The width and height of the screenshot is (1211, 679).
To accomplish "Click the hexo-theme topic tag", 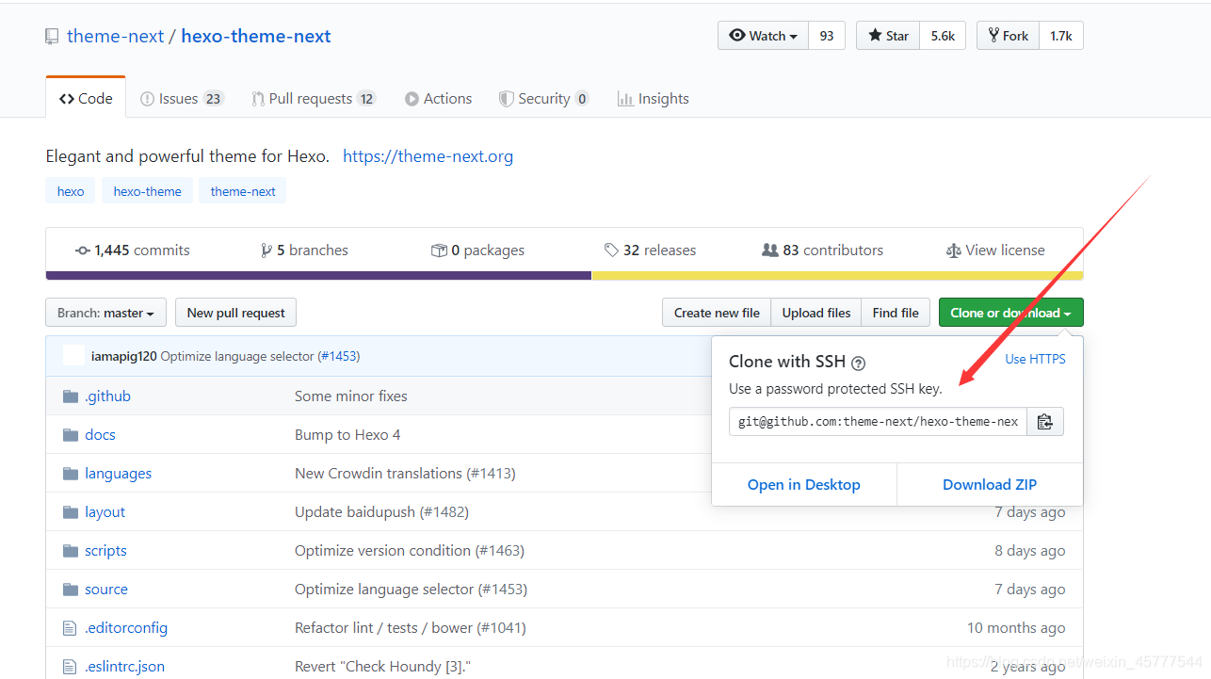I will [x=148, y=191].
